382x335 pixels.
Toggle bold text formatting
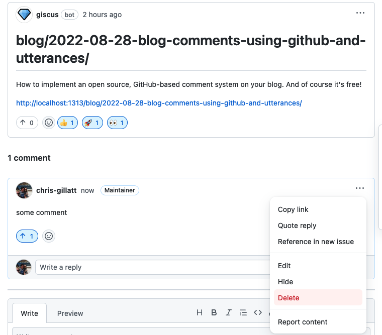click(214, 312)
